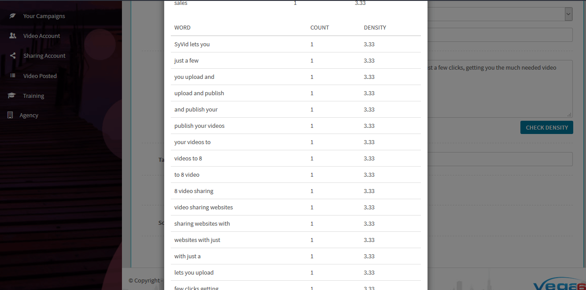Click the keyword 'lets you upload'

coord(194,272)
